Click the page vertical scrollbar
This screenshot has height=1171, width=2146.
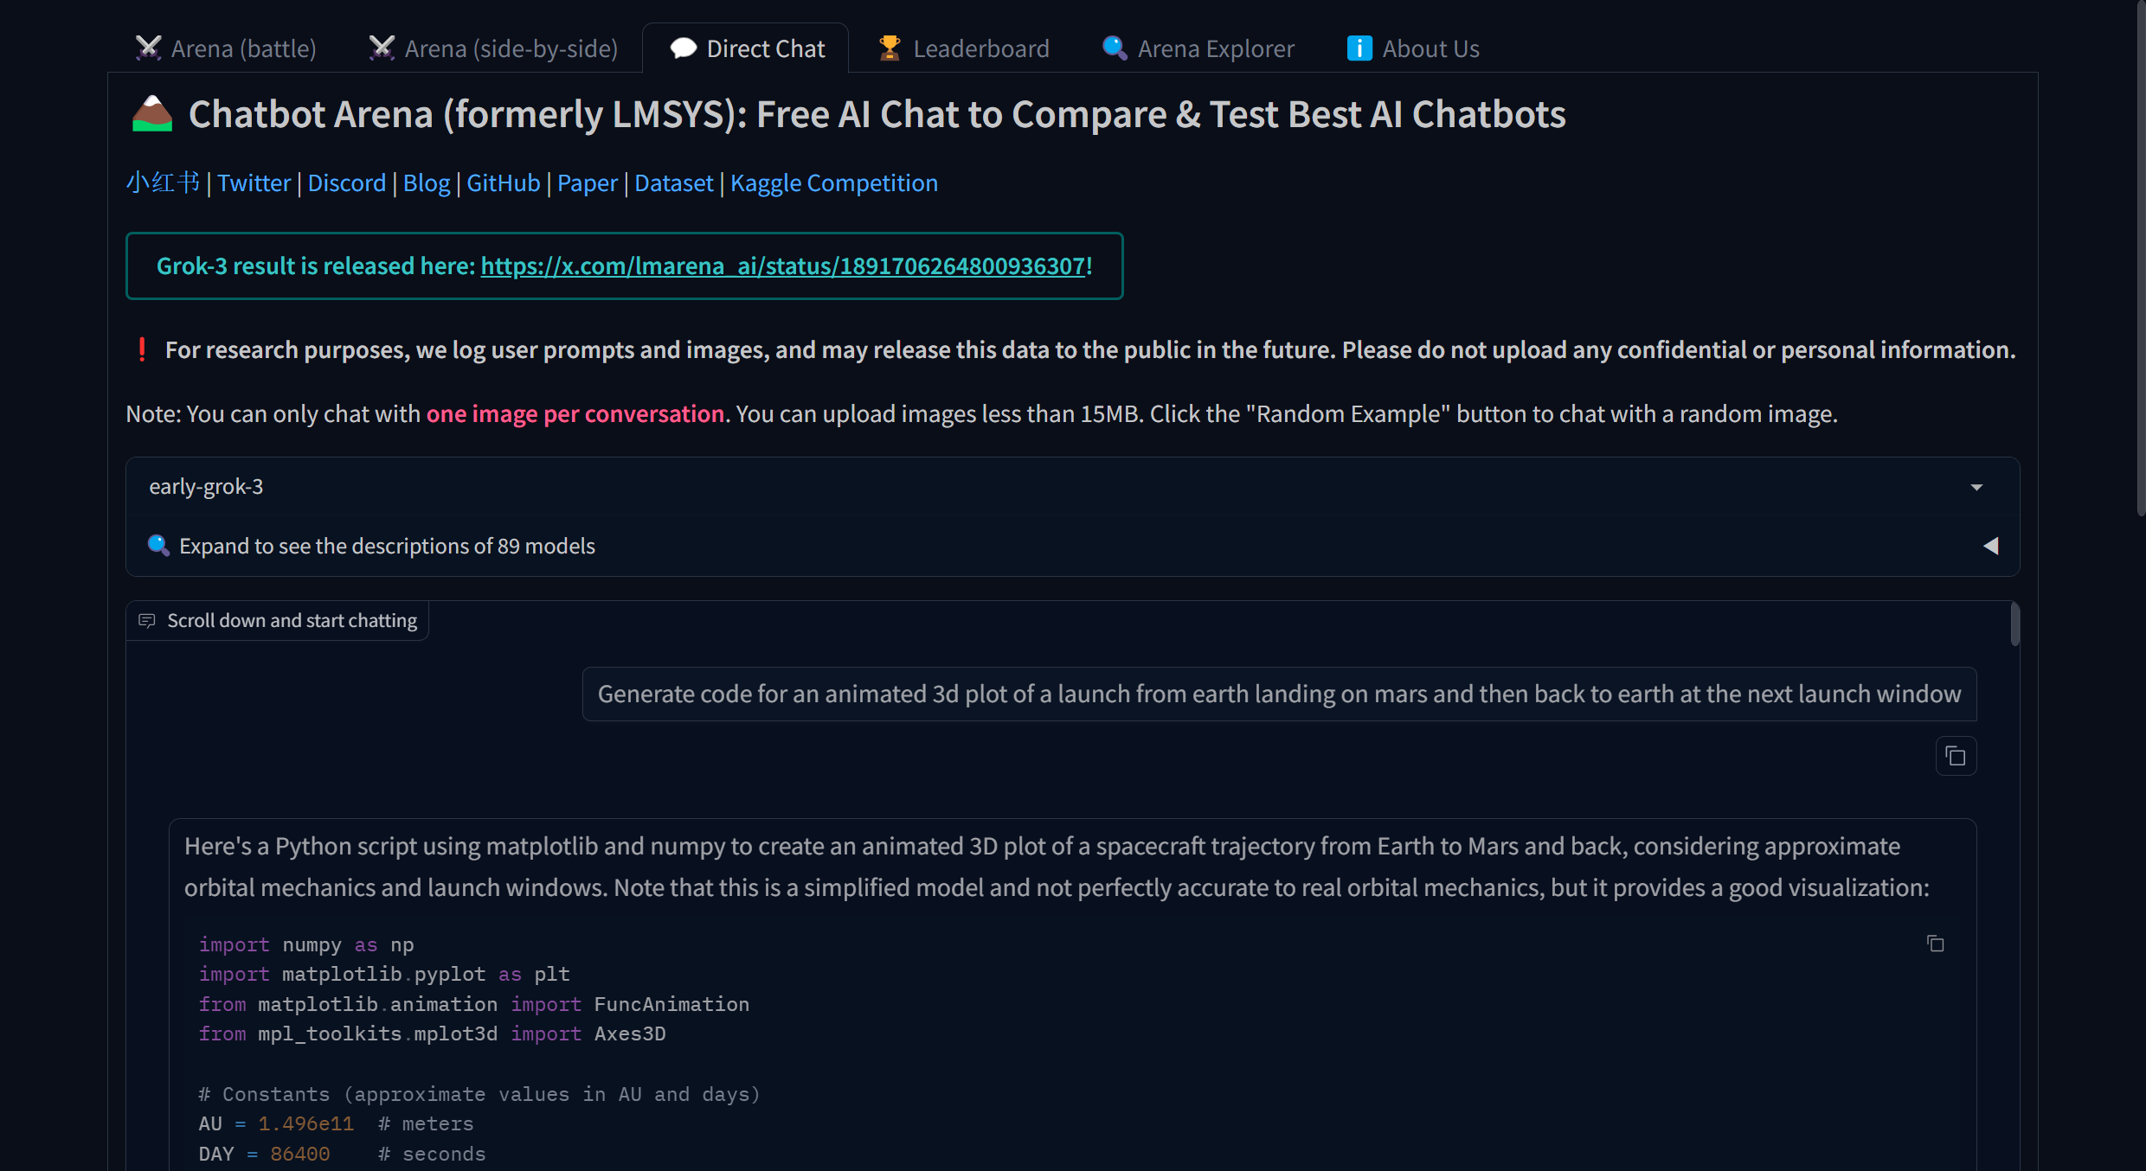pyautogui.click(x=2140, y=259)
